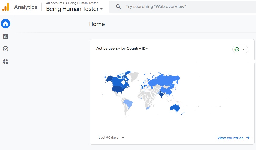
Task: Click the Google Analytics logo
Action: 6,7
